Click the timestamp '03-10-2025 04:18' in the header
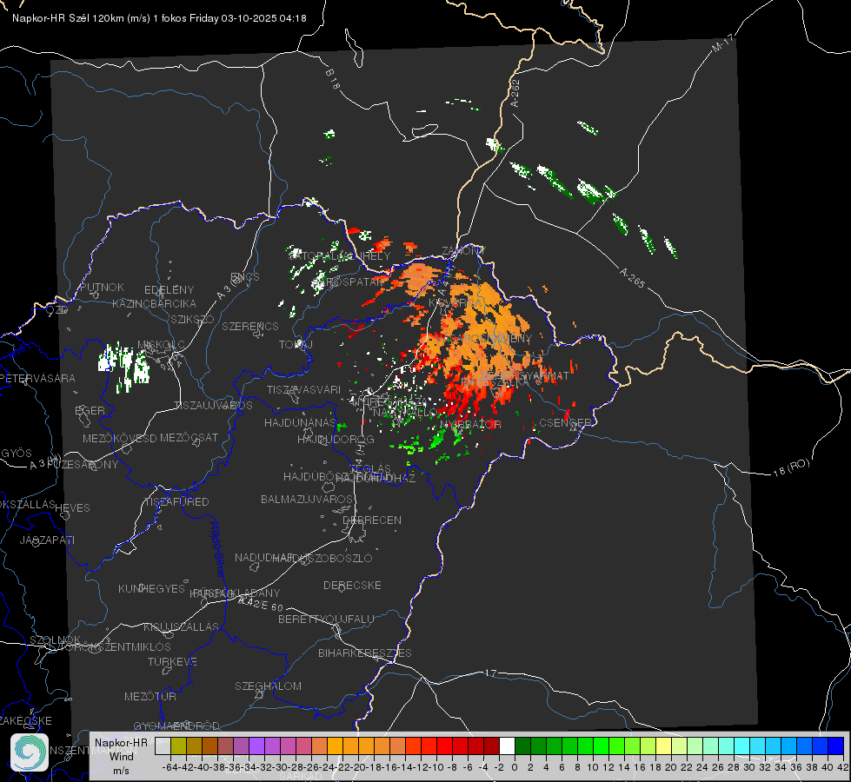 263,18
